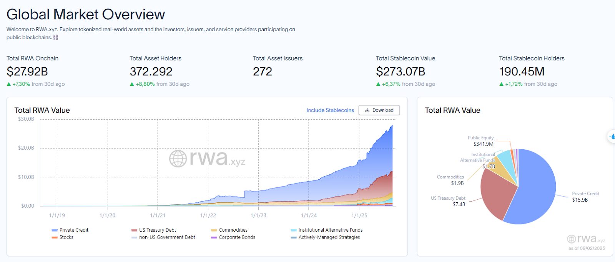Viewport: 615px width, 262px height.
Task: Click the Total Asset Holders 372.292 value
Action: (151, 72)
